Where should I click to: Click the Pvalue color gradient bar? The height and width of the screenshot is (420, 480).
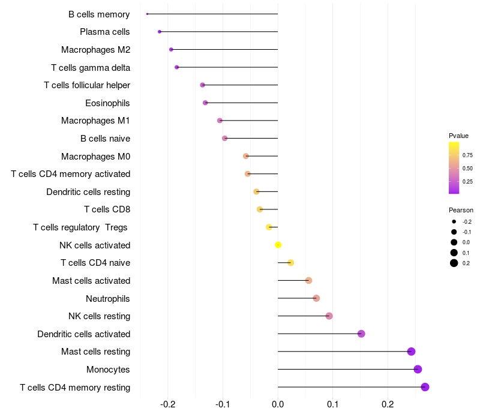[x=454, y=168]
